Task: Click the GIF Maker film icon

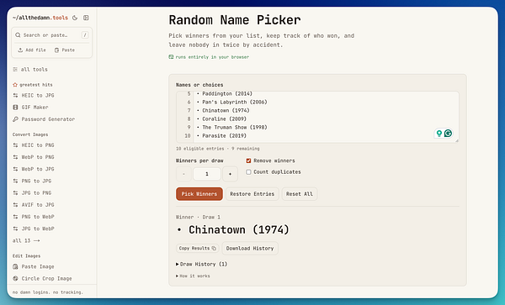Action: (15, 108)
